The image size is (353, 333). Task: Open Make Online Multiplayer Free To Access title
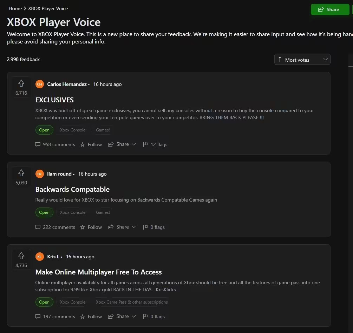tap(99, 272)
